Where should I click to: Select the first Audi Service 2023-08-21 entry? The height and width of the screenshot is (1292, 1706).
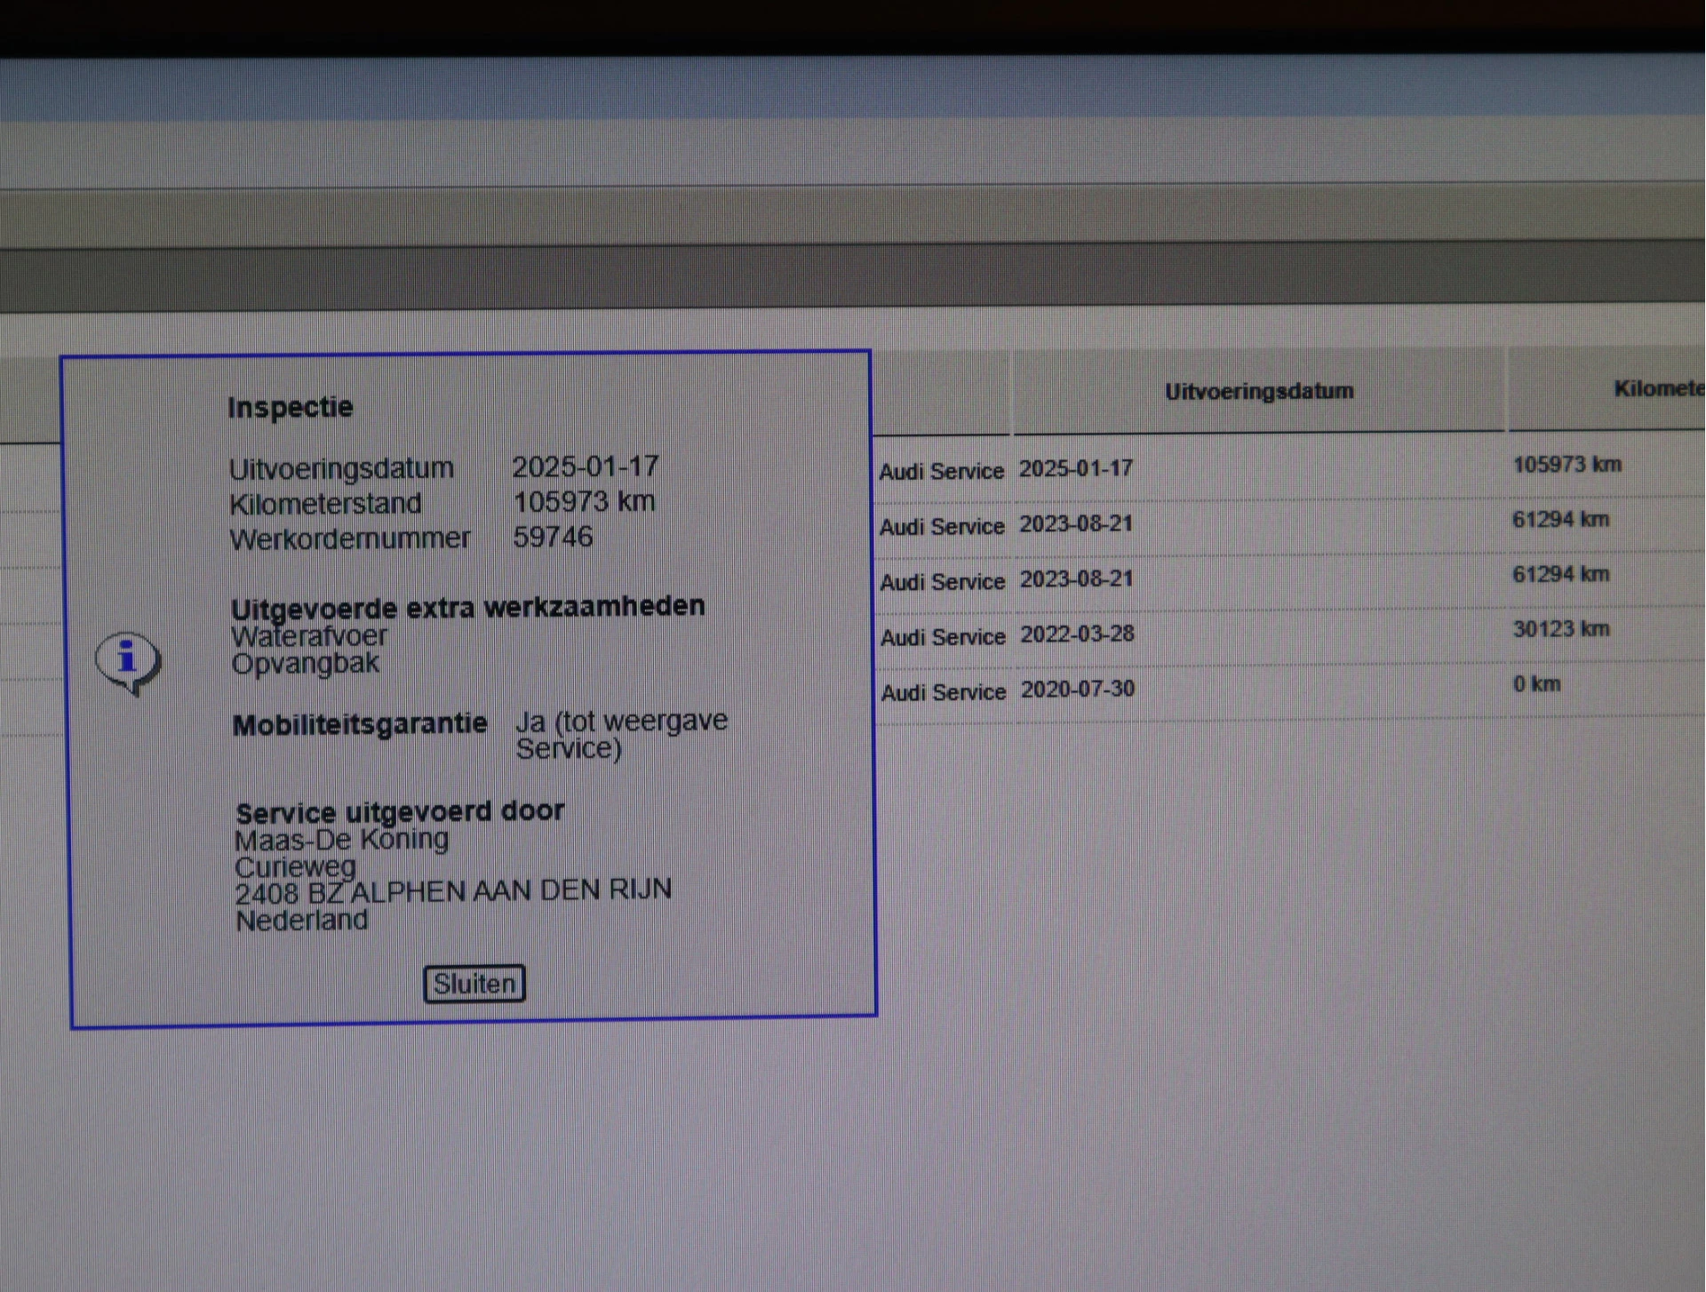pos(942,526)
